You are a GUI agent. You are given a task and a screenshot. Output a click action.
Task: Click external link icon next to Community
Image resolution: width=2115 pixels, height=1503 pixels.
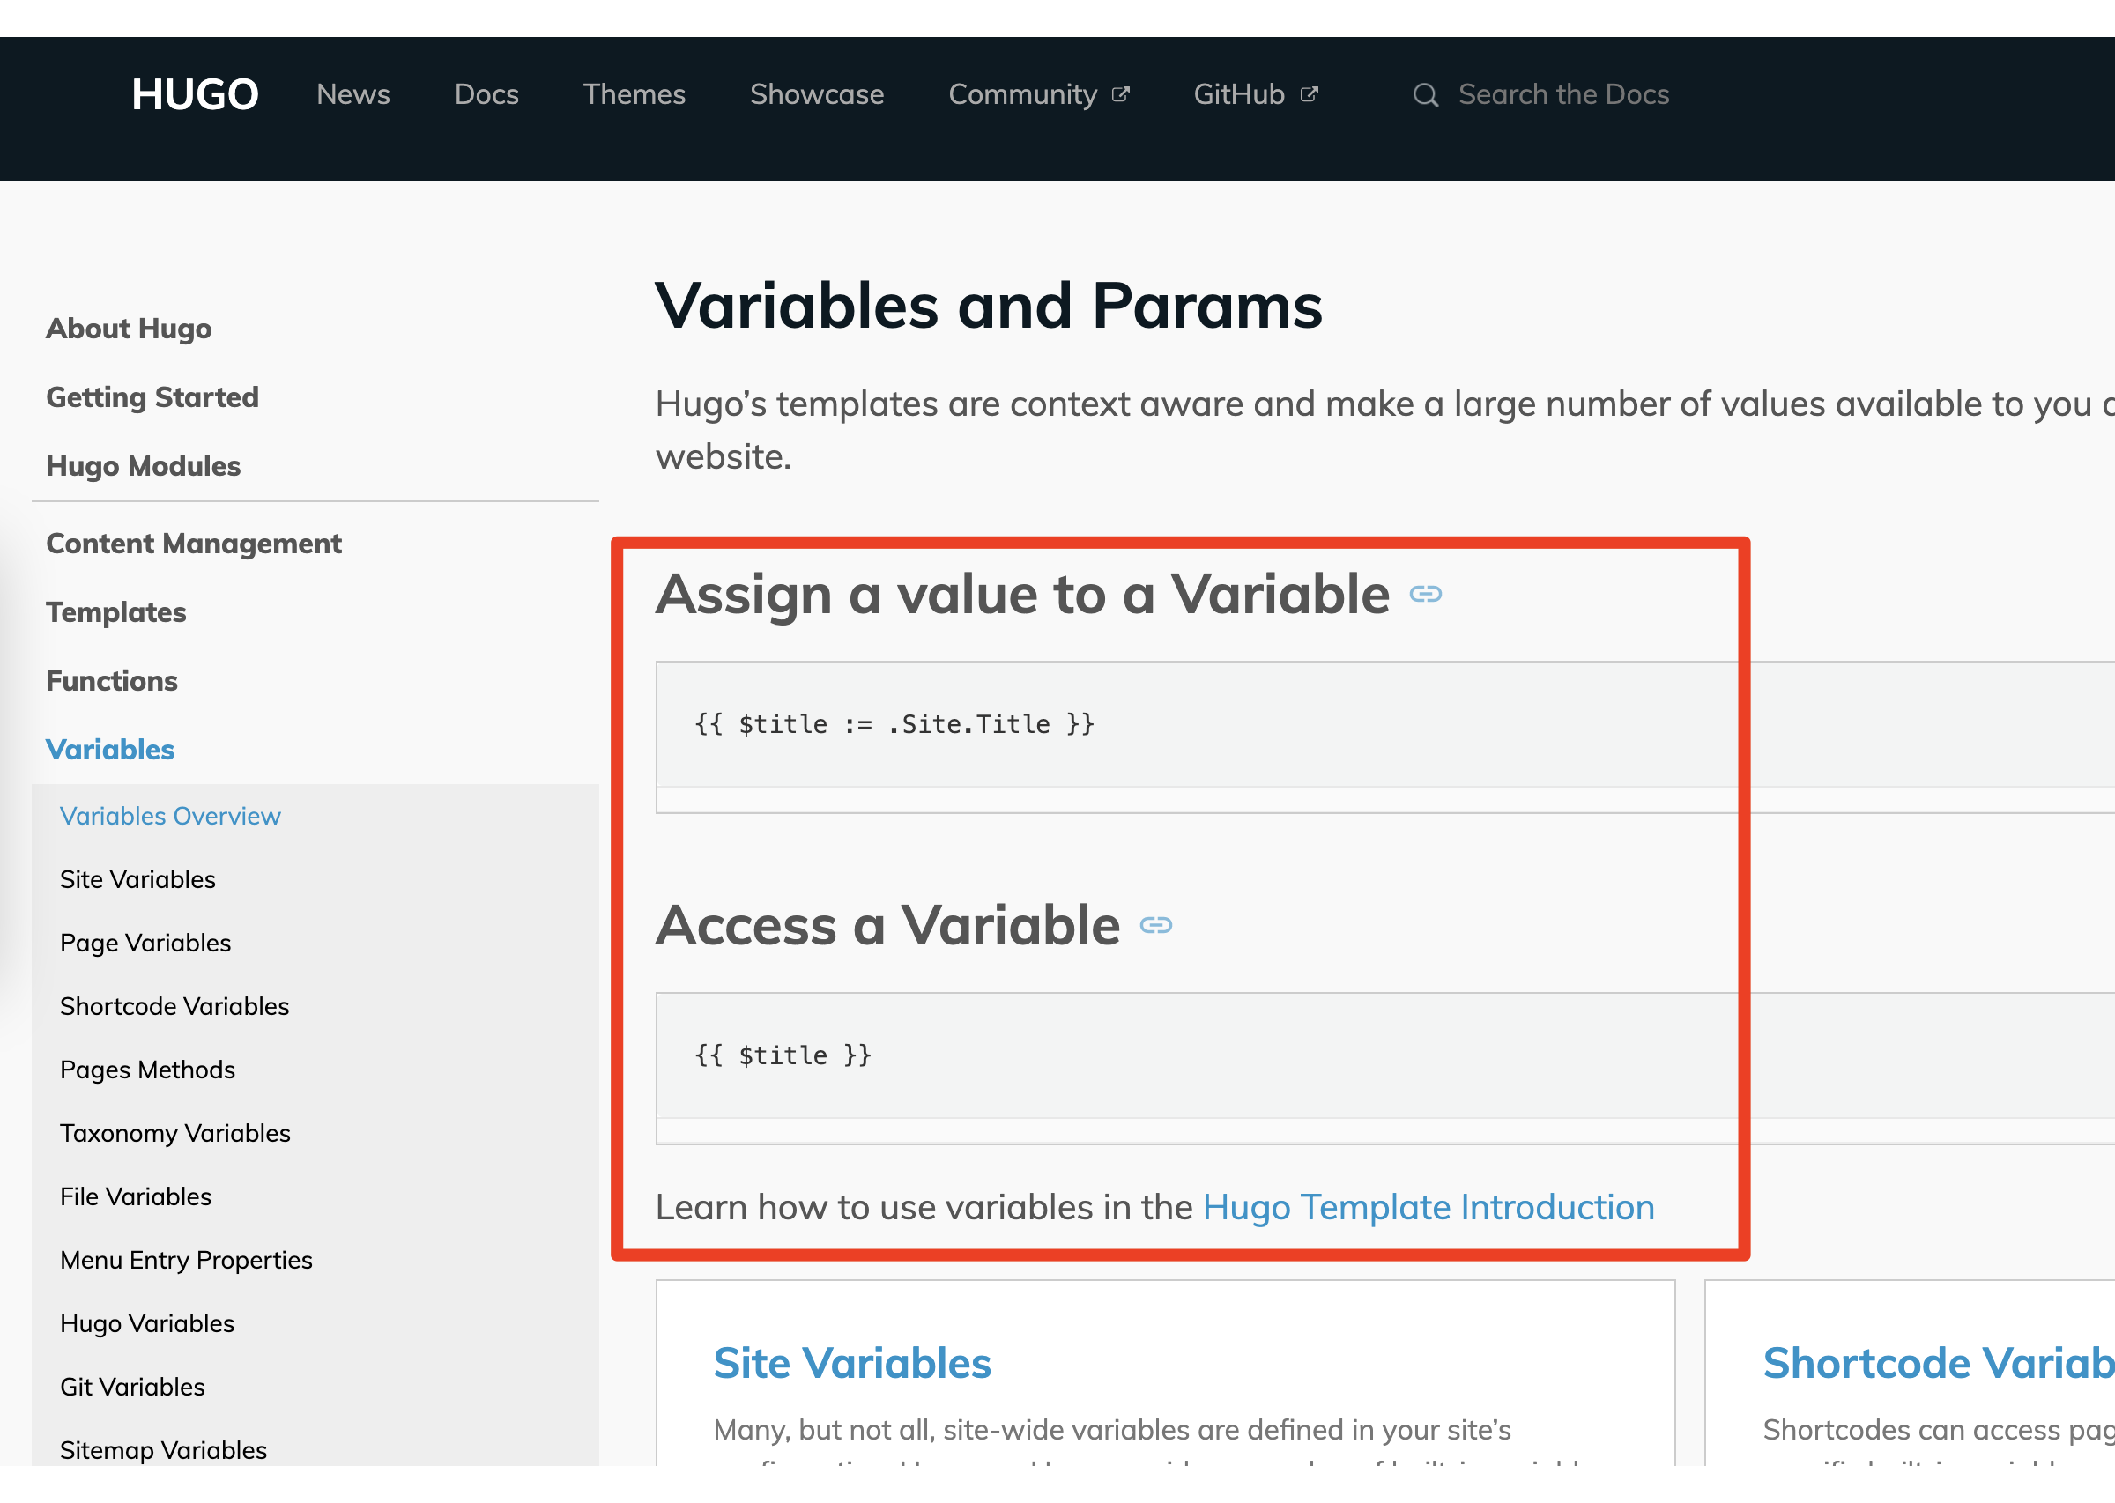pyautogui.click(x=1120, y=94)
